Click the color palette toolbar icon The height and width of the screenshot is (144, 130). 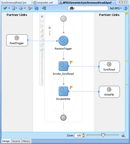[x=21, y=8]
